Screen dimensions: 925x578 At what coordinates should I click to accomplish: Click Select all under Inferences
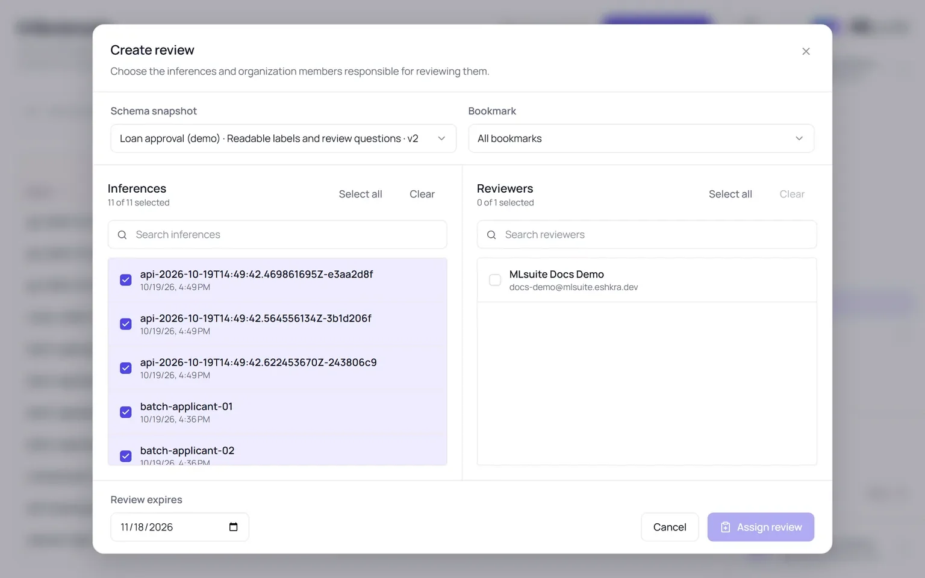coord(360,194)
